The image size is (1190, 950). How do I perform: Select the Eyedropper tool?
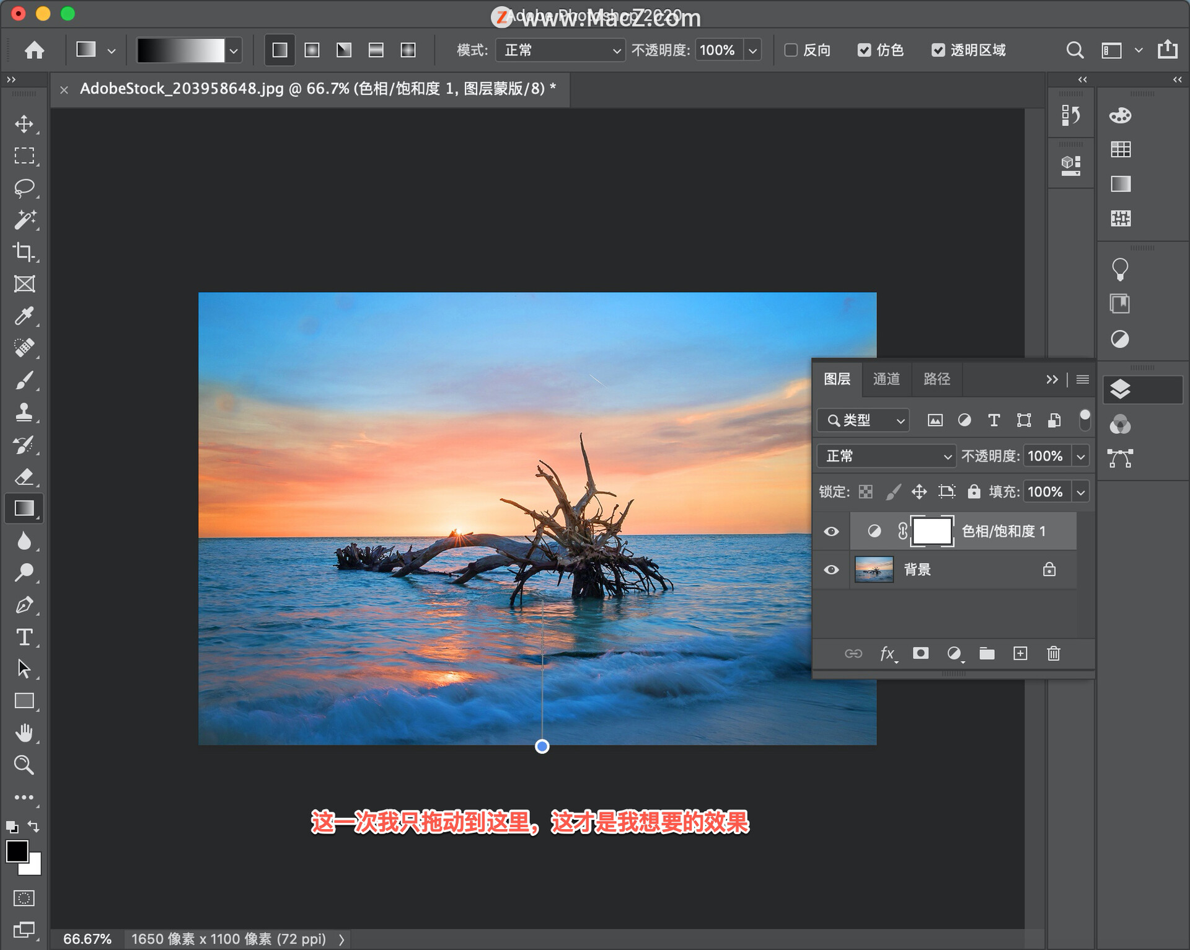click(x=24, y=316)
